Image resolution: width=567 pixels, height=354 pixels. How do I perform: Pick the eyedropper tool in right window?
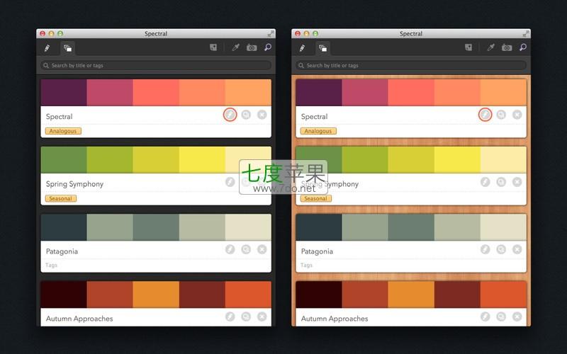(490, 47)
